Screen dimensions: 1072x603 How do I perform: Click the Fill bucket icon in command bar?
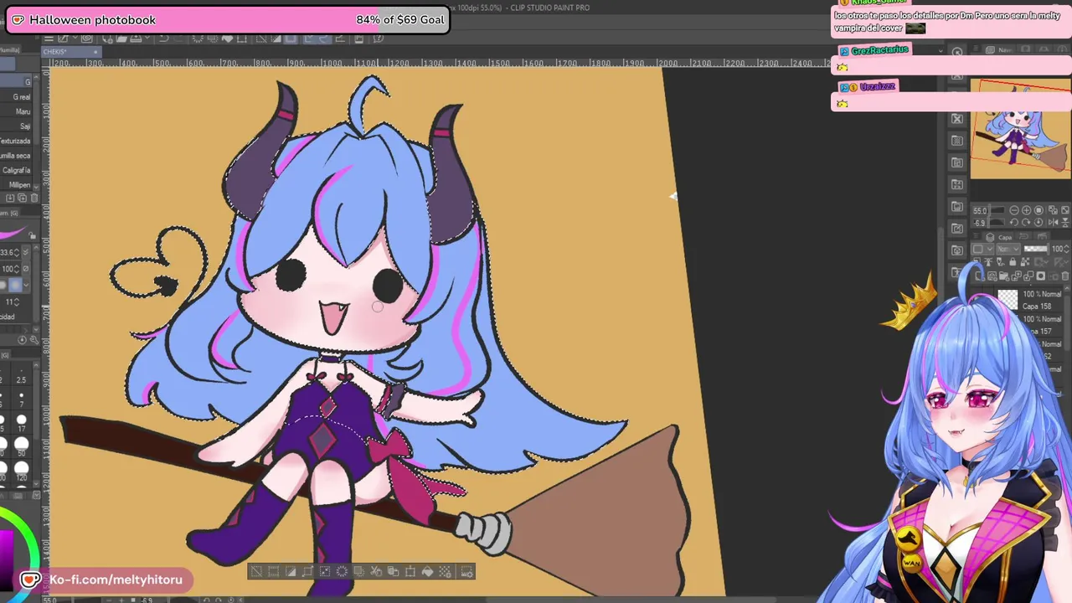click(x=229, y=39)
